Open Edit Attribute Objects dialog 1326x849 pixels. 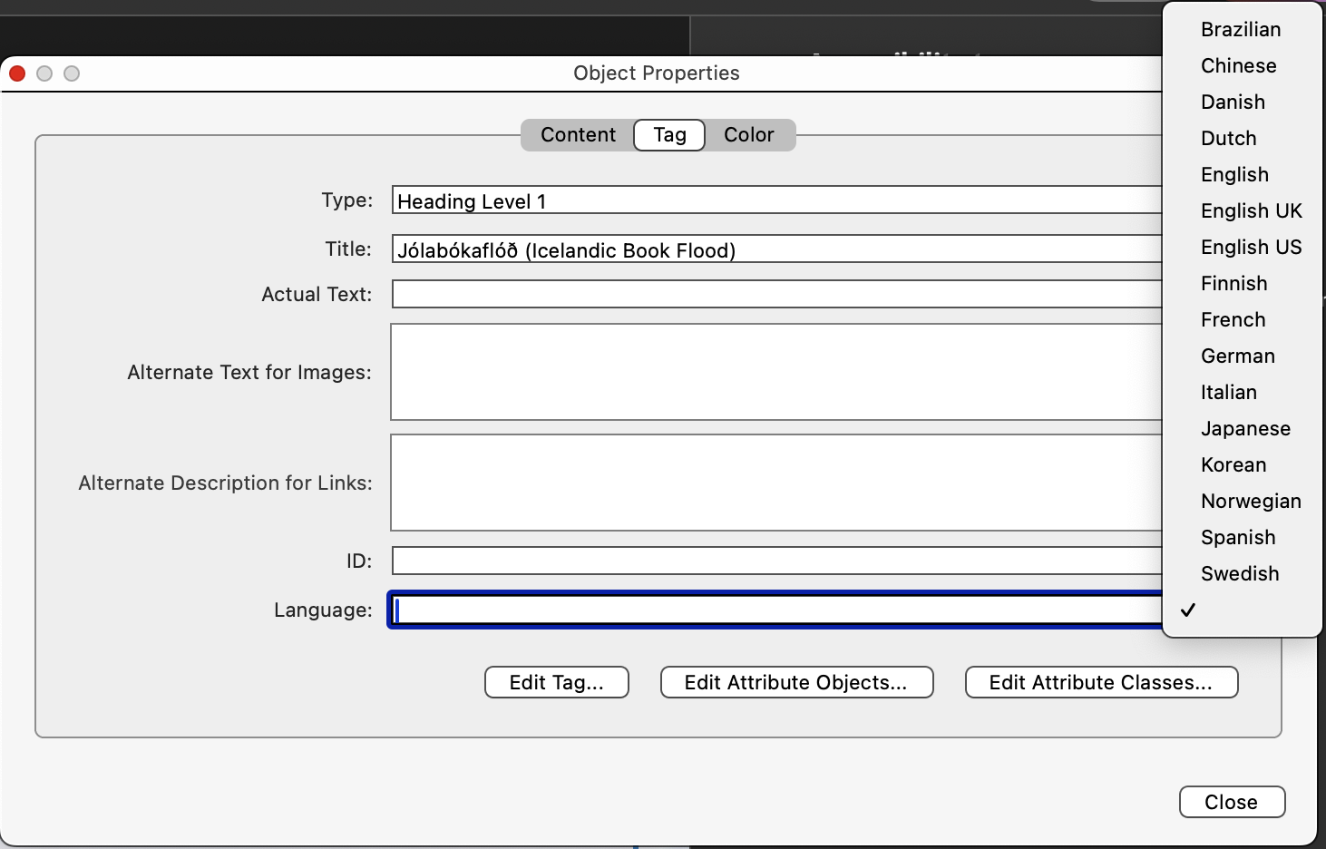tap(796, 682)
